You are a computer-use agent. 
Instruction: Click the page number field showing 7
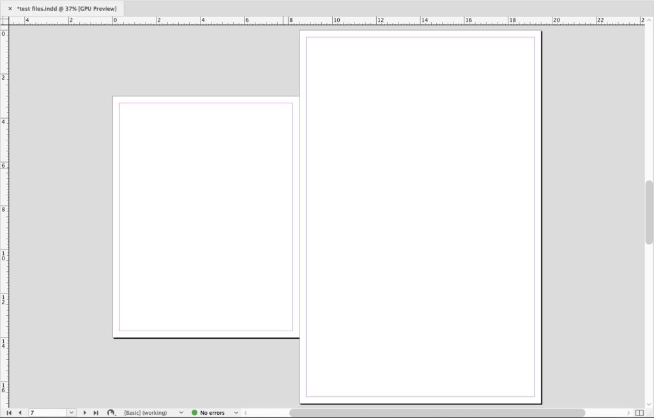pos(45,412)
